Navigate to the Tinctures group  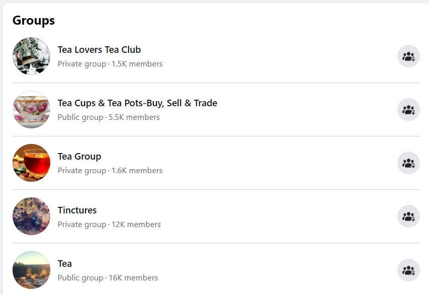coord(77,210)
